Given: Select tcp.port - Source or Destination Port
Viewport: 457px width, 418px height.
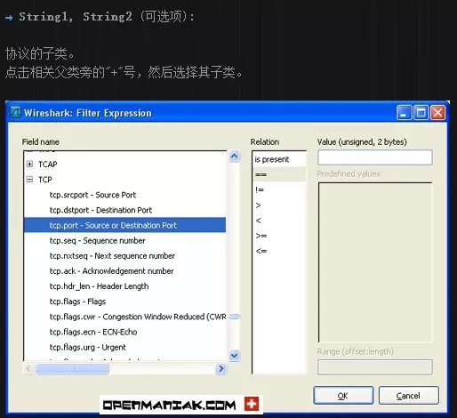Looking at the screenshot, I should coord(124,225).
